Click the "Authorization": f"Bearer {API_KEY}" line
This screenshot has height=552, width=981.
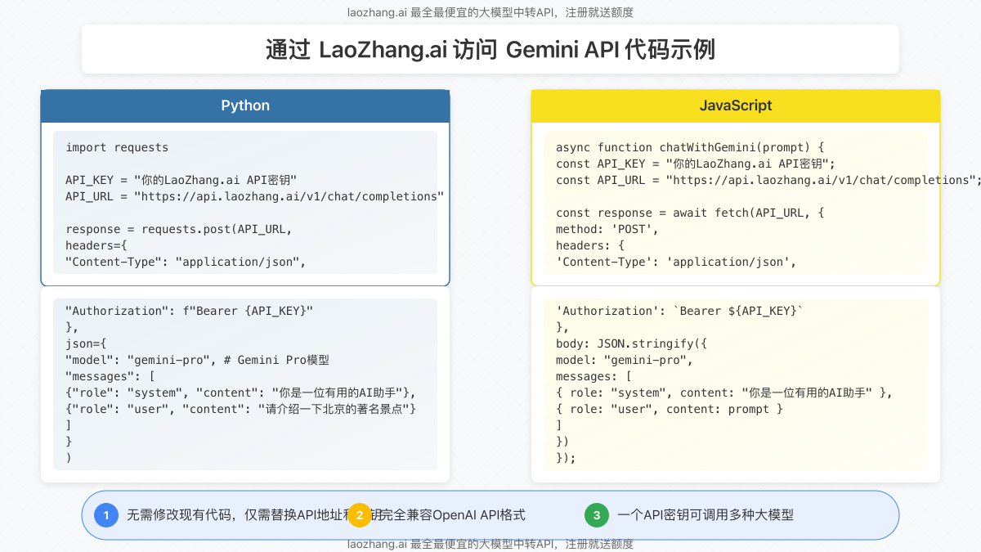[x=190, y=311]
